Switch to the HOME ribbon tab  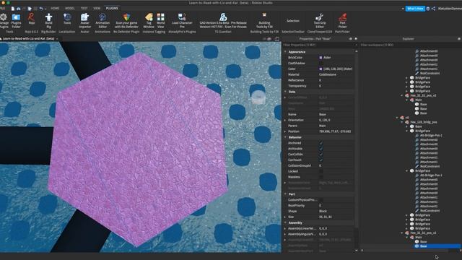coord(55,8)
